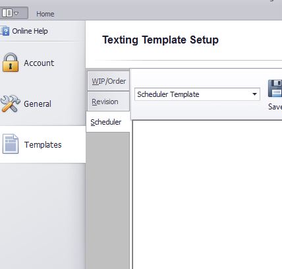
Task: Click the Templates document icon
Action: pos(11,144)
